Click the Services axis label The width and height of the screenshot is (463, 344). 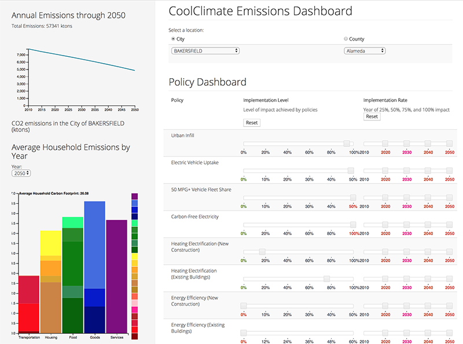pyautogui.click(x=117, y=338)
